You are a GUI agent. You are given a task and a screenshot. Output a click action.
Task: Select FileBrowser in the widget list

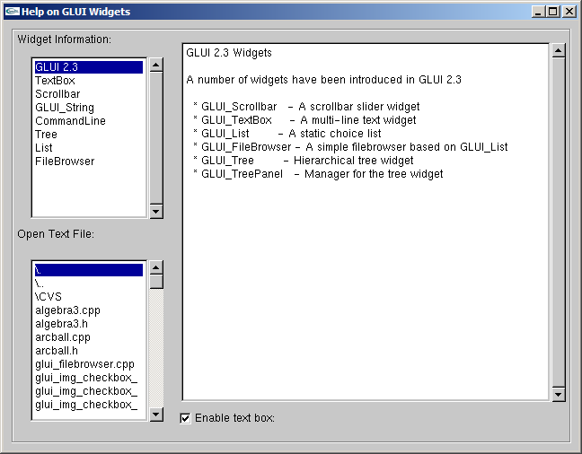(65, 162)
